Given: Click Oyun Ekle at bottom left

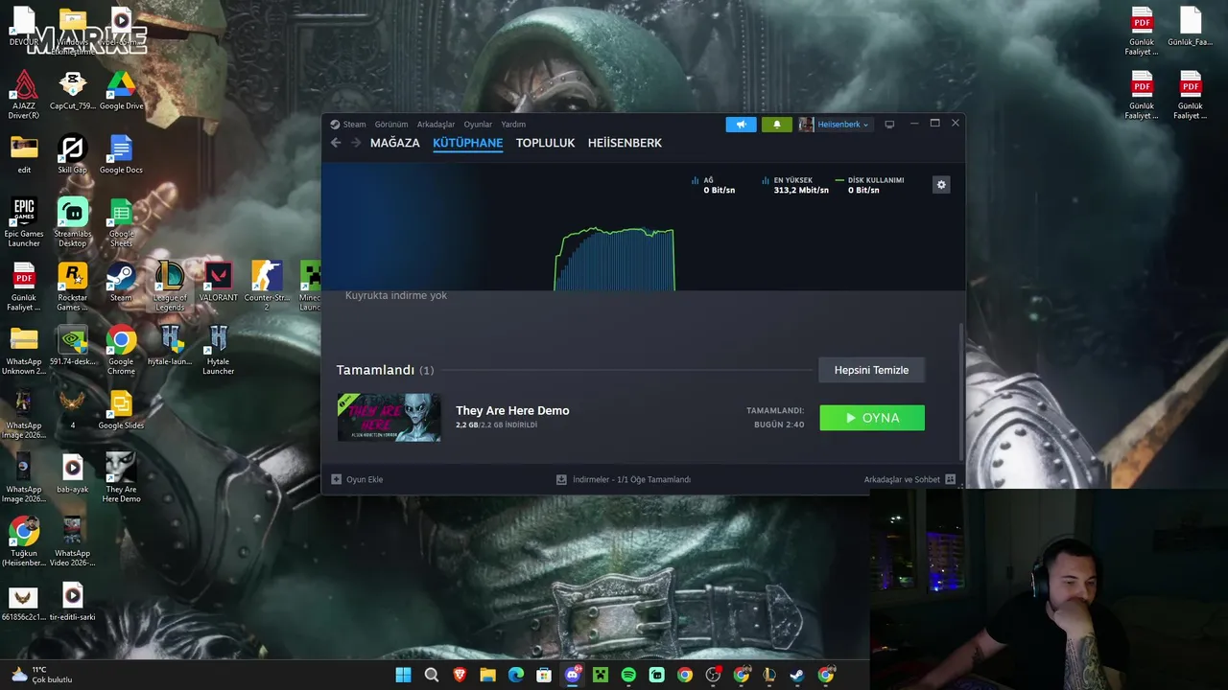Looking at the screenshot, I should [x=357, y=479].
